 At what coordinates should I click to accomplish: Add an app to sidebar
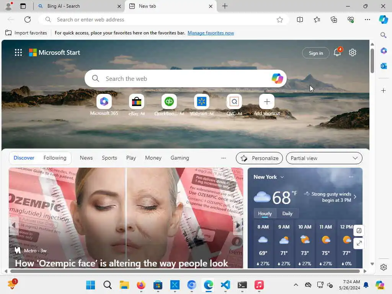pos(384,90)
